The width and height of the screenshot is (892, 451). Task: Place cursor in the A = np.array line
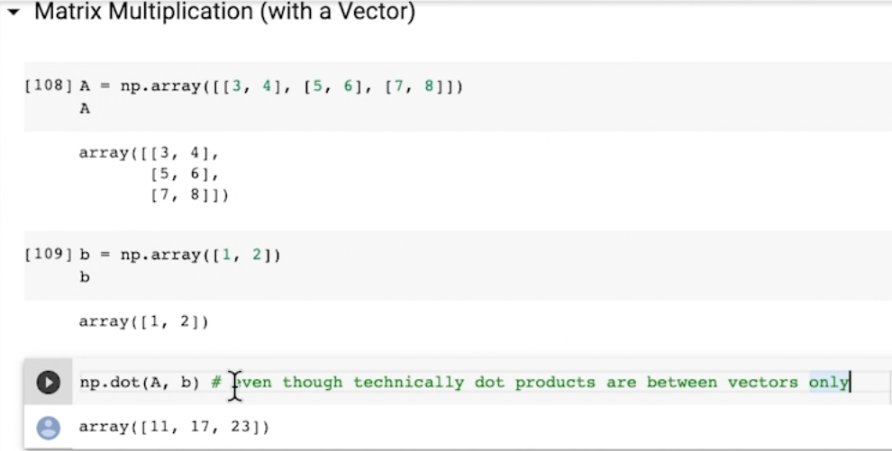270,86
